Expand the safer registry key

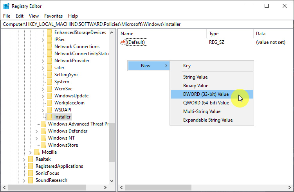pyautogui.click(x=43, y=68)
